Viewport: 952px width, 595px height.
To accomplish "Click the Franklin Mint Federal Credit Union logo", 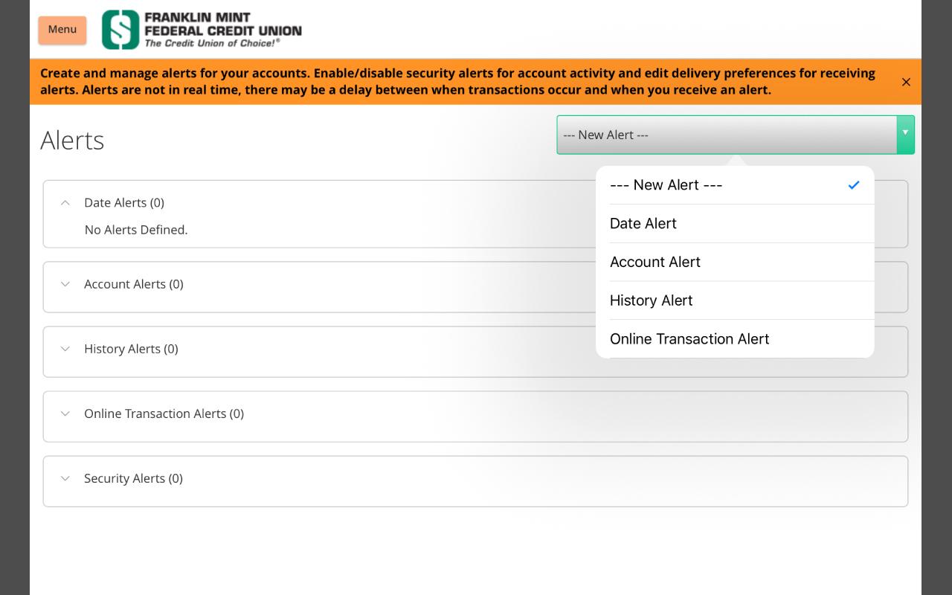I will (x=202, y=30).
